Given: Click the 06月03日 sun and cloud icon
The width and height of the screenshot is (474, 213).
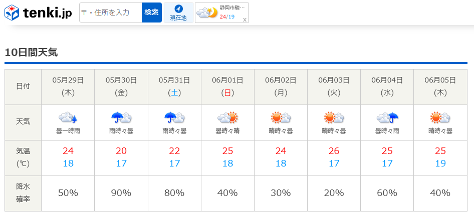Looking at the screenshot, I should (334, 117).
